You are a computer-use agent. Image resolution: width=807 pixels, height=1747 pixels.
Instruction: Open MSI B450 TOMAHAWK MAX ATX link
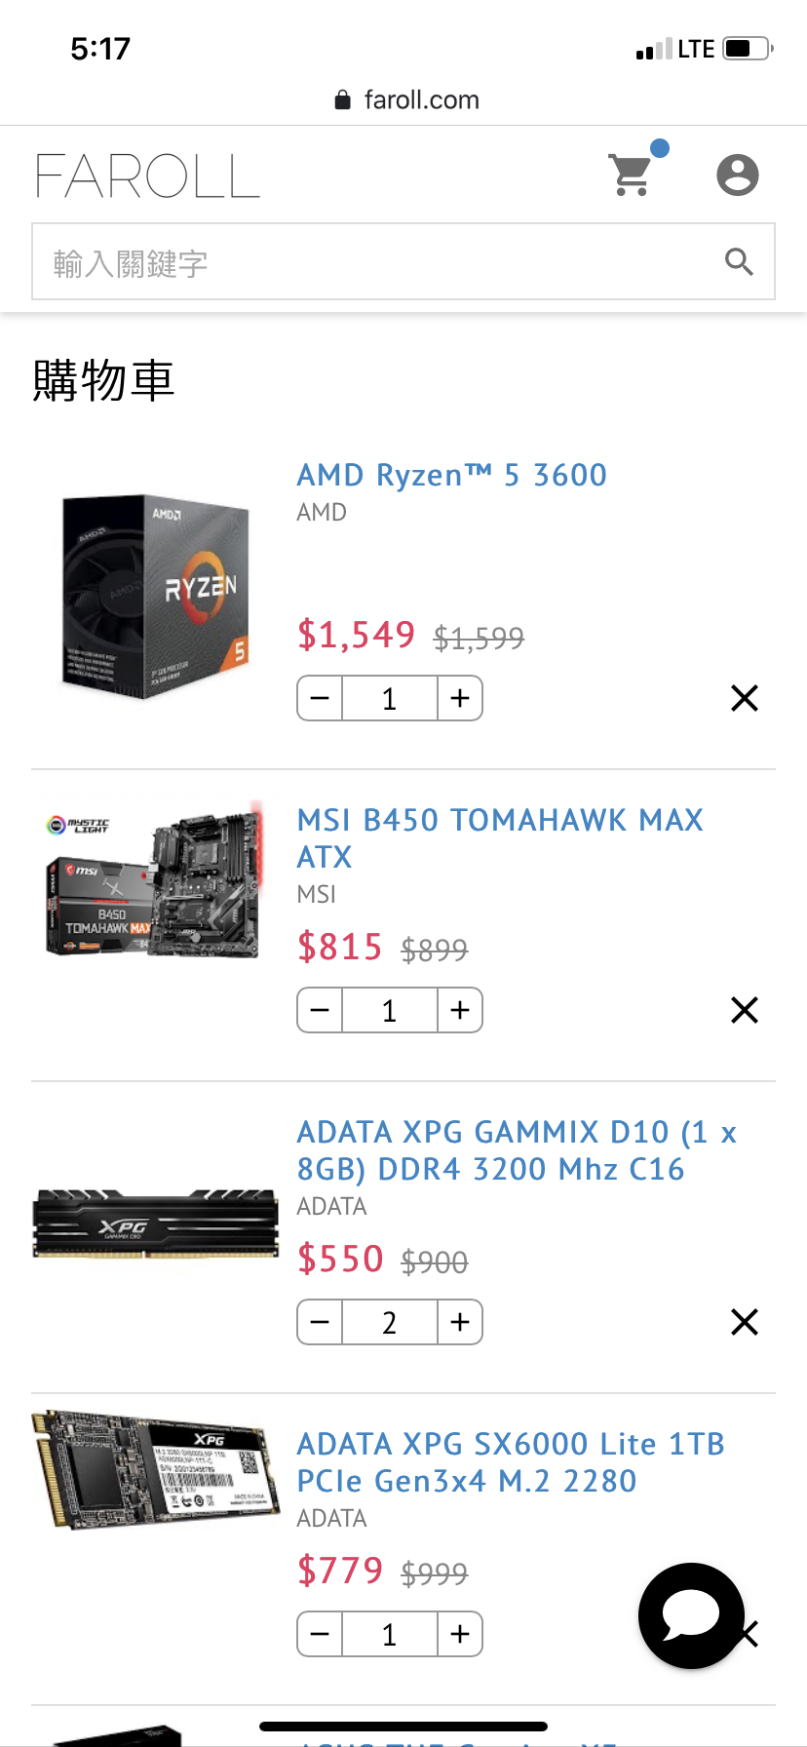[x=500, y=838]
